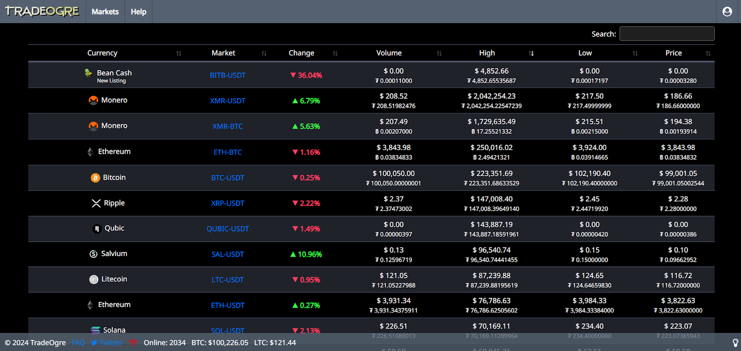Click the Salvium coin icon
This screenshot has height=351, width=741.
click(94, 254)
